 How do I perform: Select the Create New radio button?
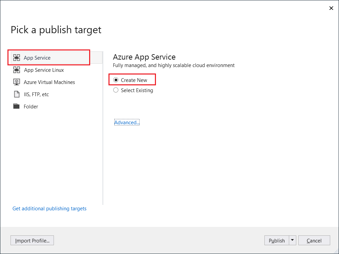pos(116,80)
